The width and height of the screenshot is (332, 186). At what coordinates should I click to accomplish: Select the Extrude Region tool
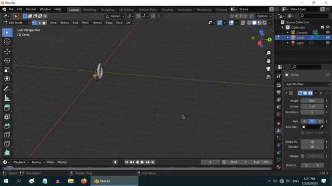click(7, 108)
